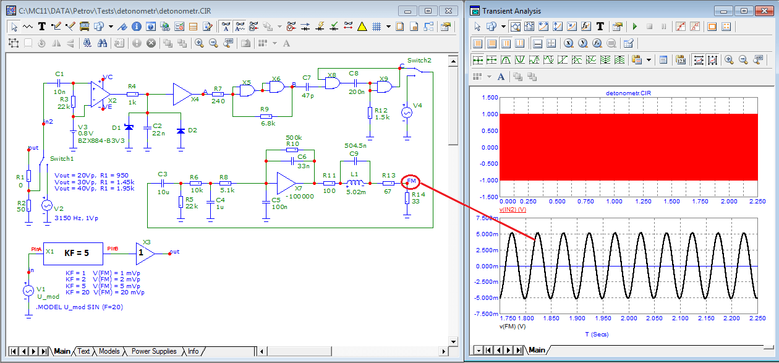Click the v(FM) (V) plot label

512,326
